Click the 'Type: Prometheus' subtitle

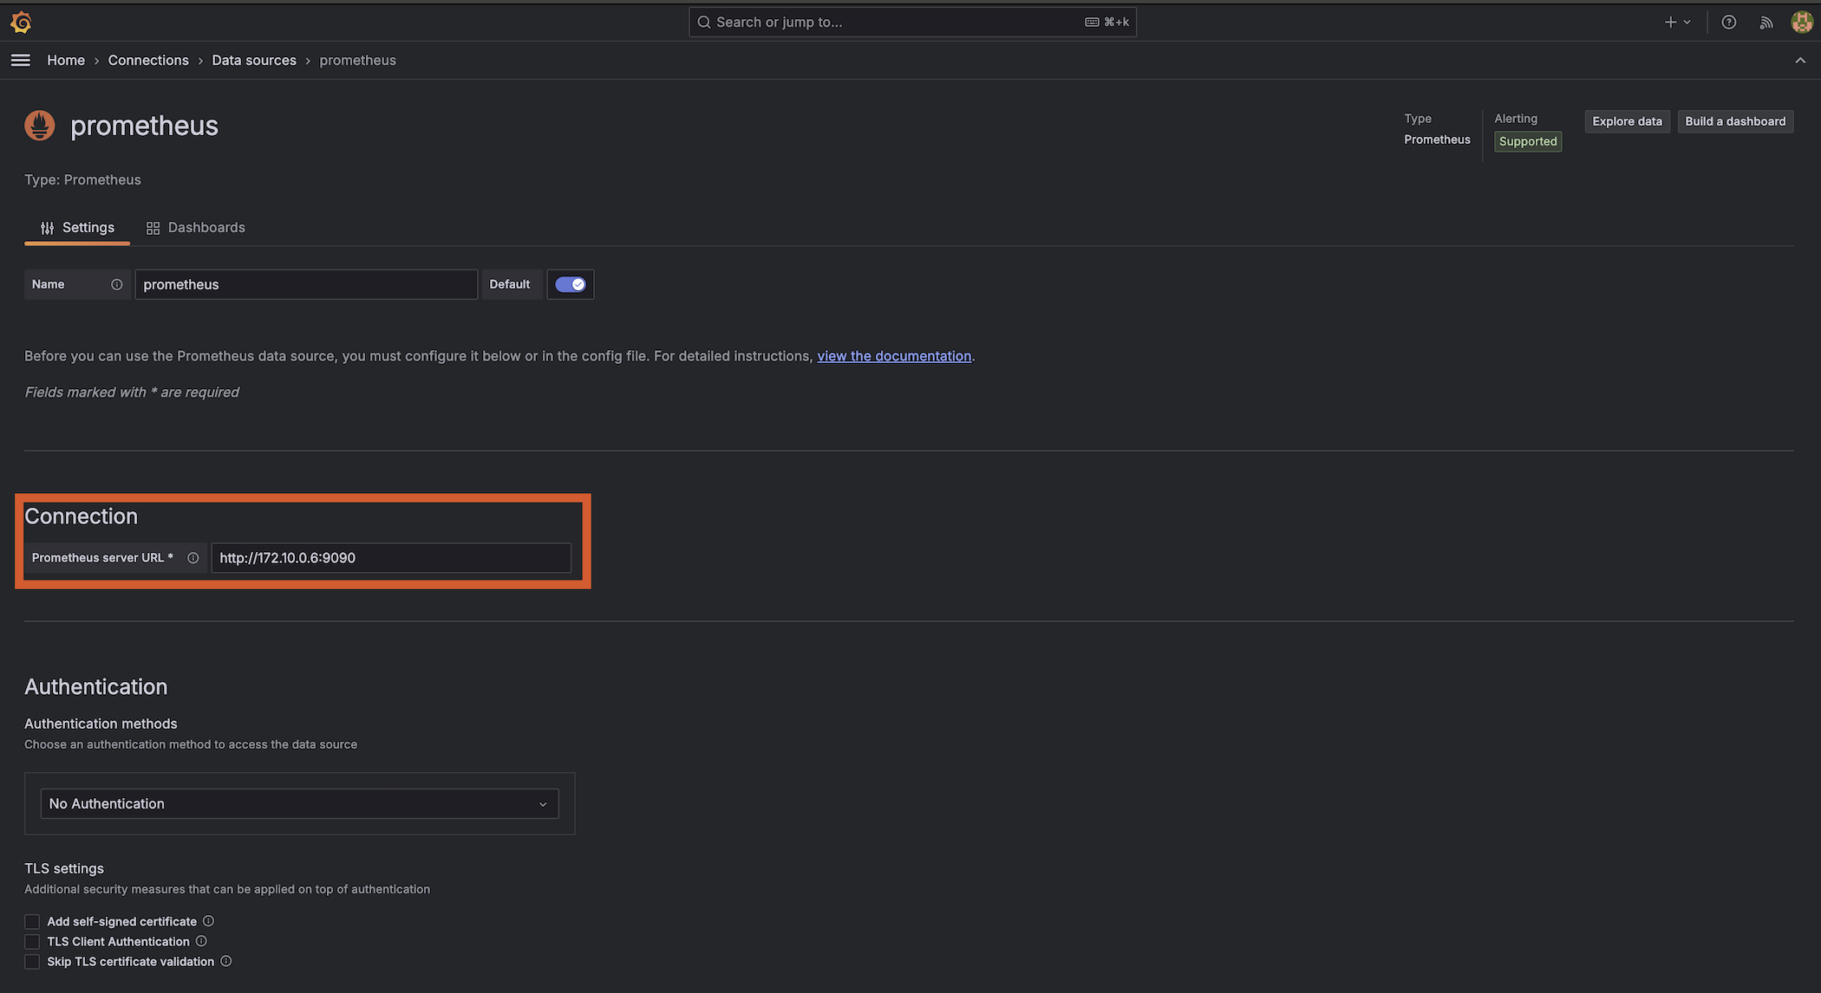[82, 180]
